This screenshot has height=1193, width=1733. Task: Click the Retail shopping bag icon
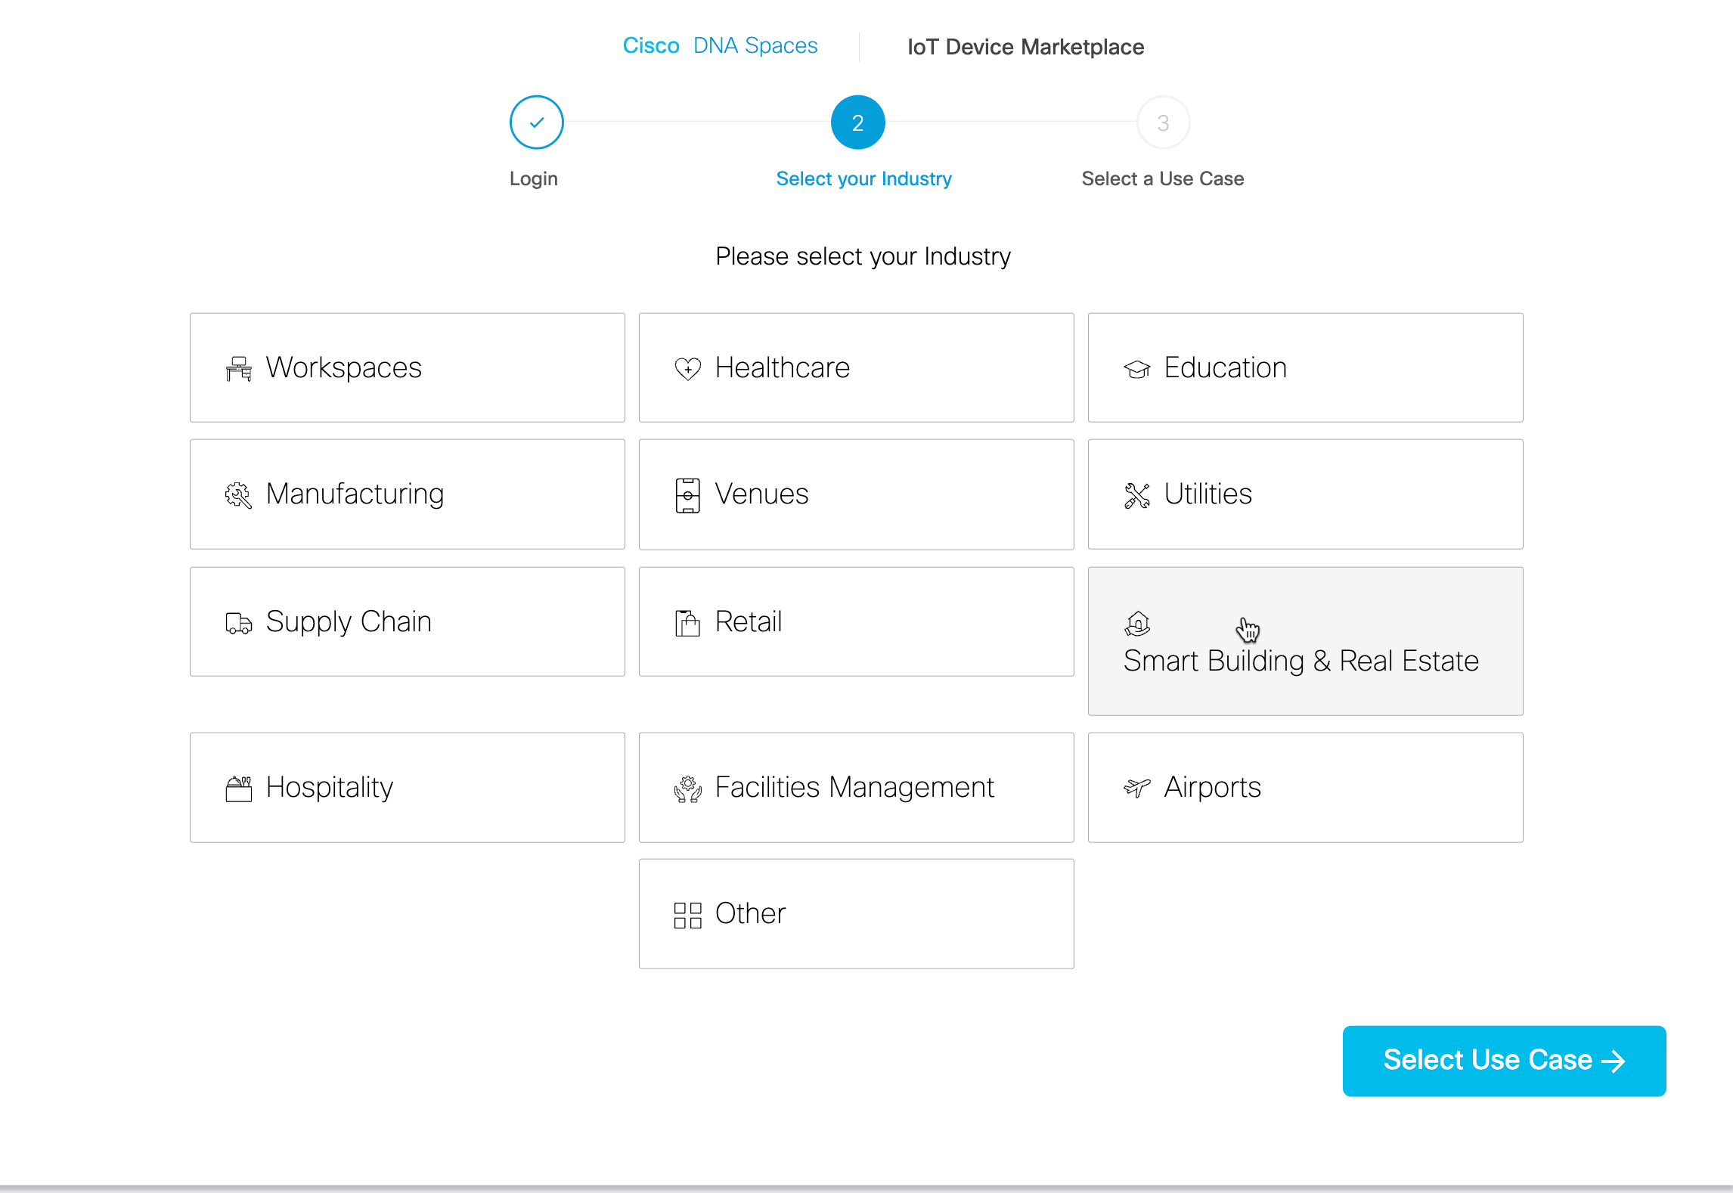[687, 623]
